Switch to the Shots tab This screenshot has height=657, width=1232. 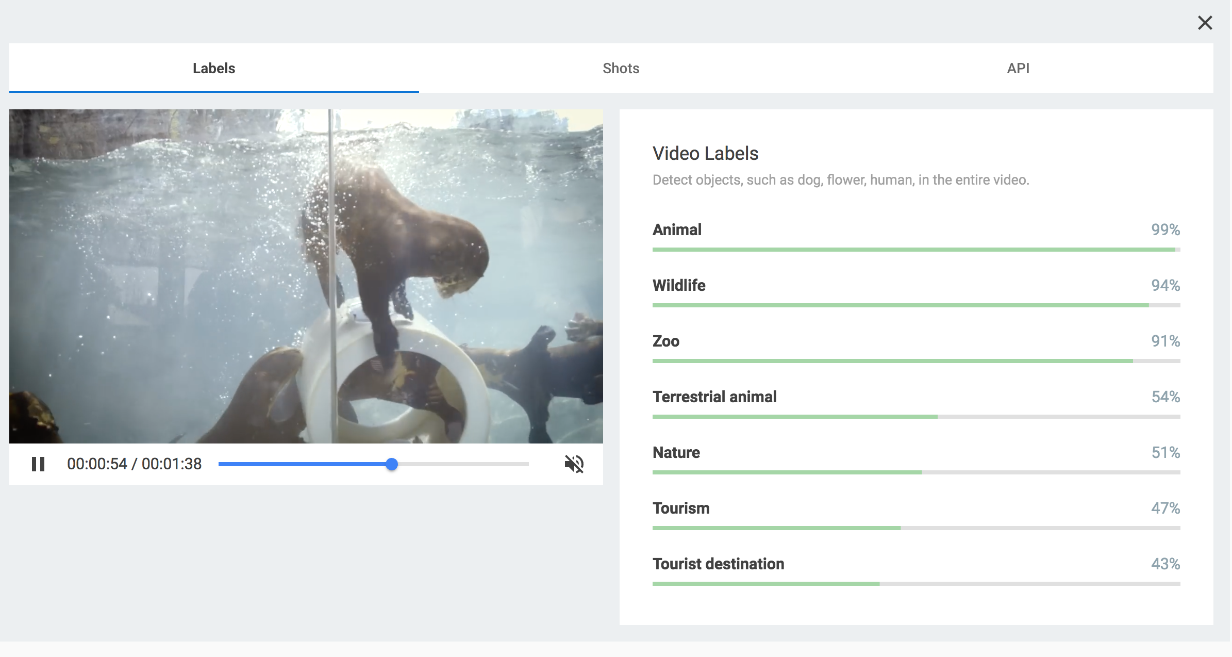coord(621,68)
